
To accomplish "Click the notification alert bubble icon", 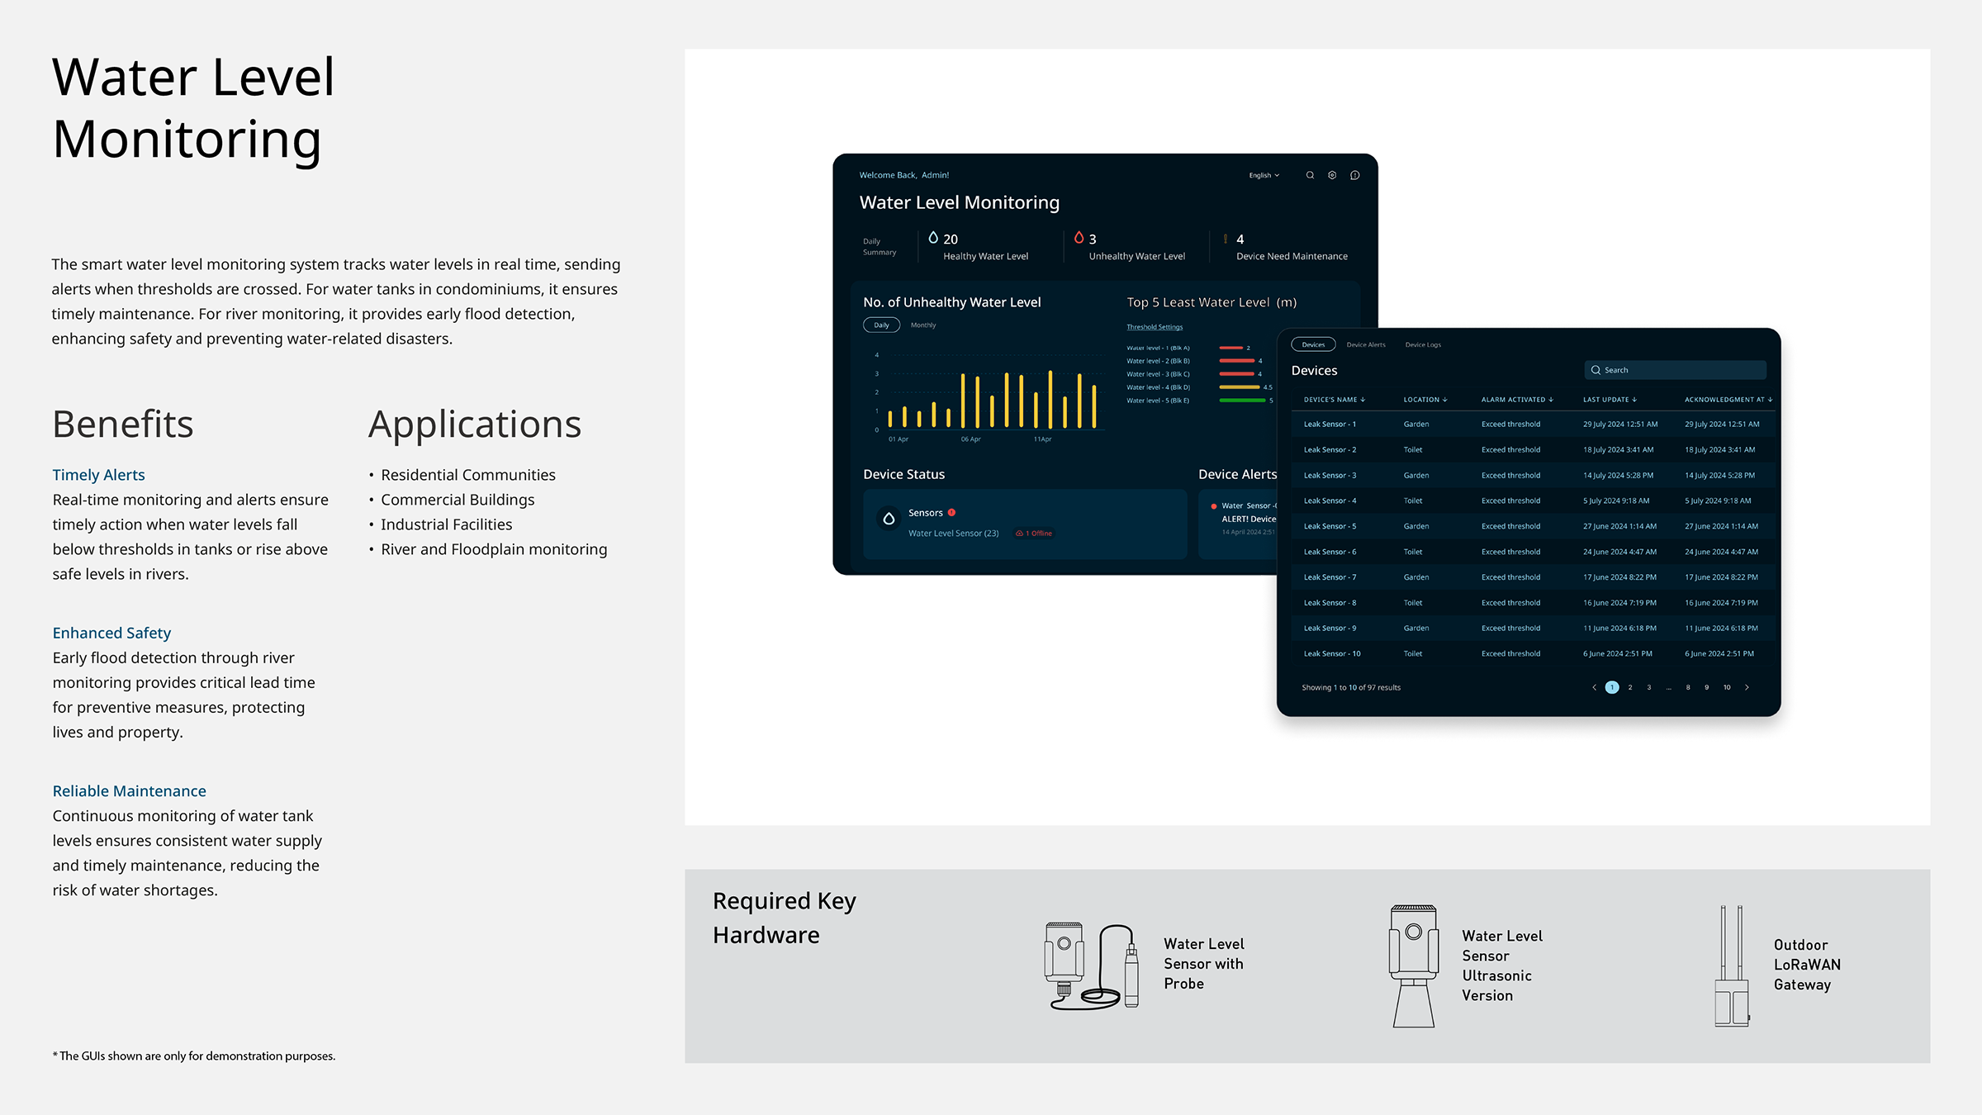I will point(1355,175).
